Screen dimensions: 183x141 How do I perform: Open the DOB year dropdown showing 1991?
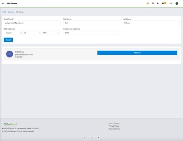[x=50, y=33]
